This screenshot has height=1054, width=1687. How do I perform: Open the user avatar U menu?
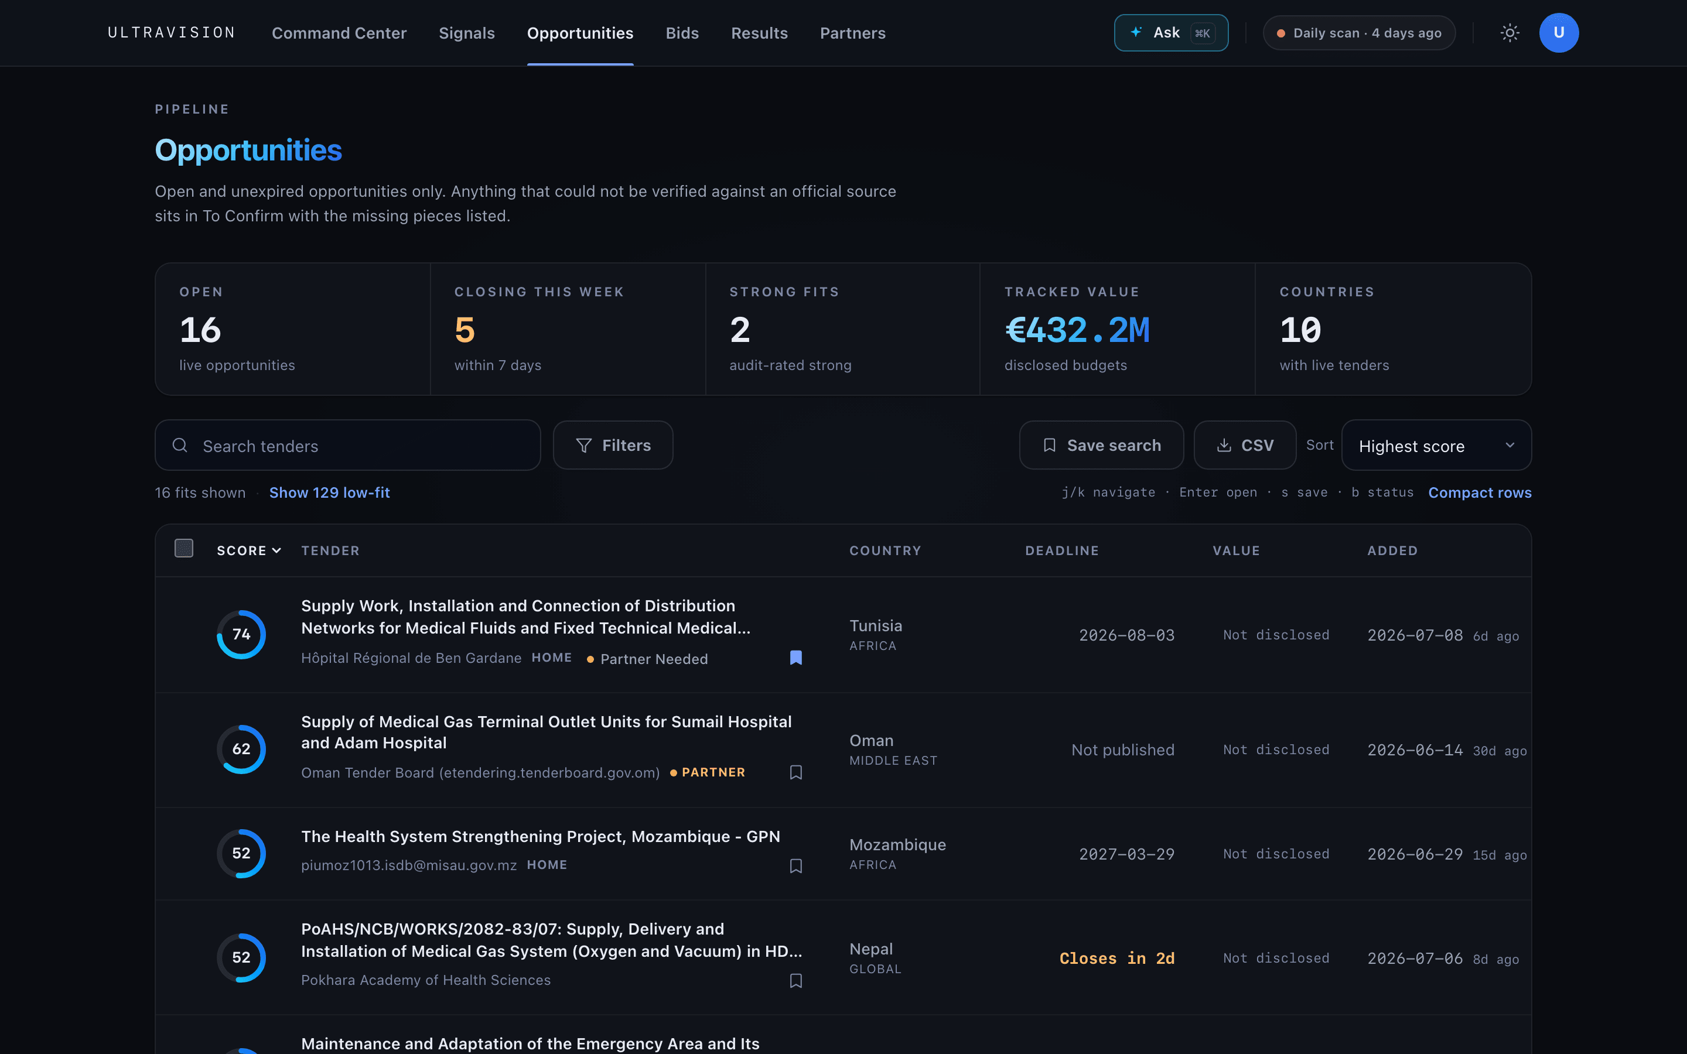1559,33
